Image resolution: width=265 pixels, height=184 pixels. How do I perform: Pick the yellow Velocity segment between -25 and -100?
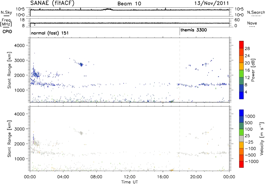pos(241,145)
